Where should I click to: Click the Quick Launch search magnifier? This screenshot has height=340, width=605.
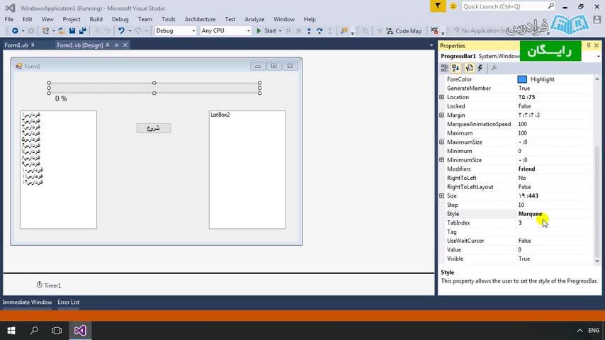coord(550,6)
